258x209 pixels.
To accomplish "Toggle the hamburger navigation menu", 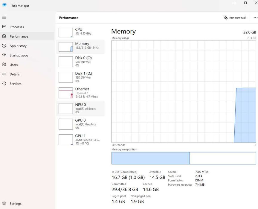I will click(x=4, y=17).
